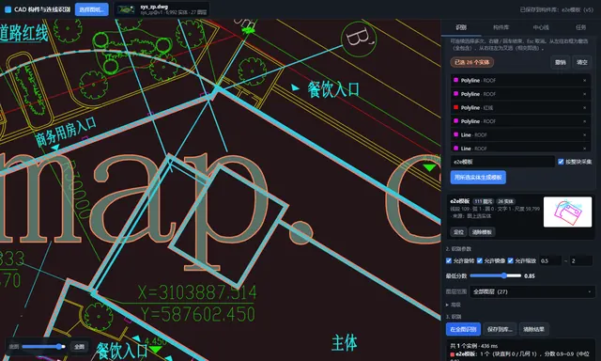Screen dimensions: 601x361
Task: Click red swatch of Polyline 红线 row
Action: 455,107
